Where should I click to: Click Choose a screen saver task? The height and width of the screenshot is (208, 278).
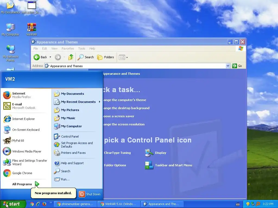tap(118, 116)
